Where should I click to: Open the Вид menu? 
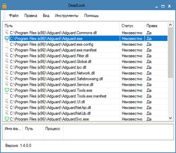point(46,16)
